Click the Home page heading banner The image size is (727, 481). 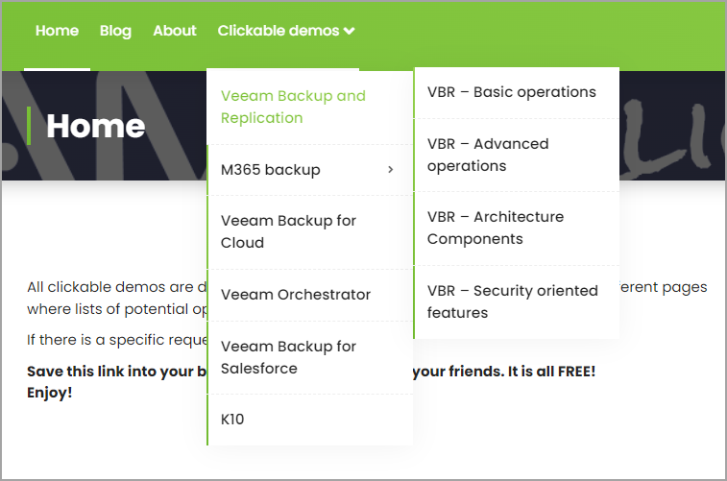tap(96, 126)
